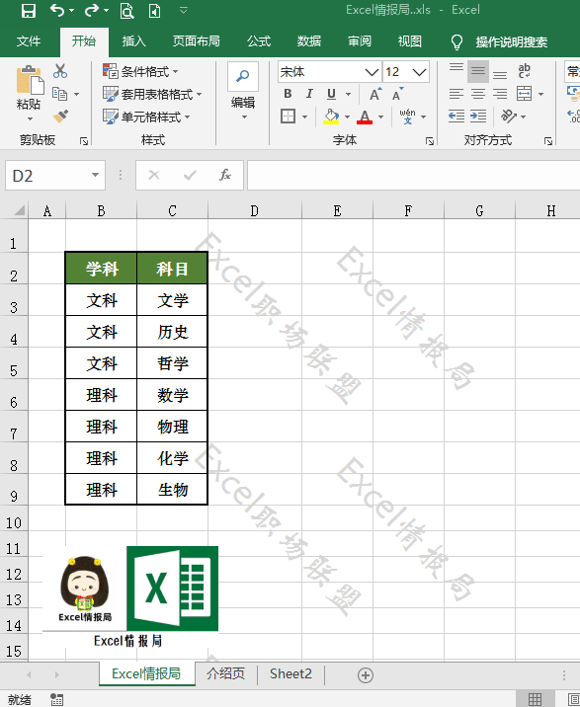This screenshot has height=707, width=580.
Task: Undo the last action
Action: pos(57,10)
